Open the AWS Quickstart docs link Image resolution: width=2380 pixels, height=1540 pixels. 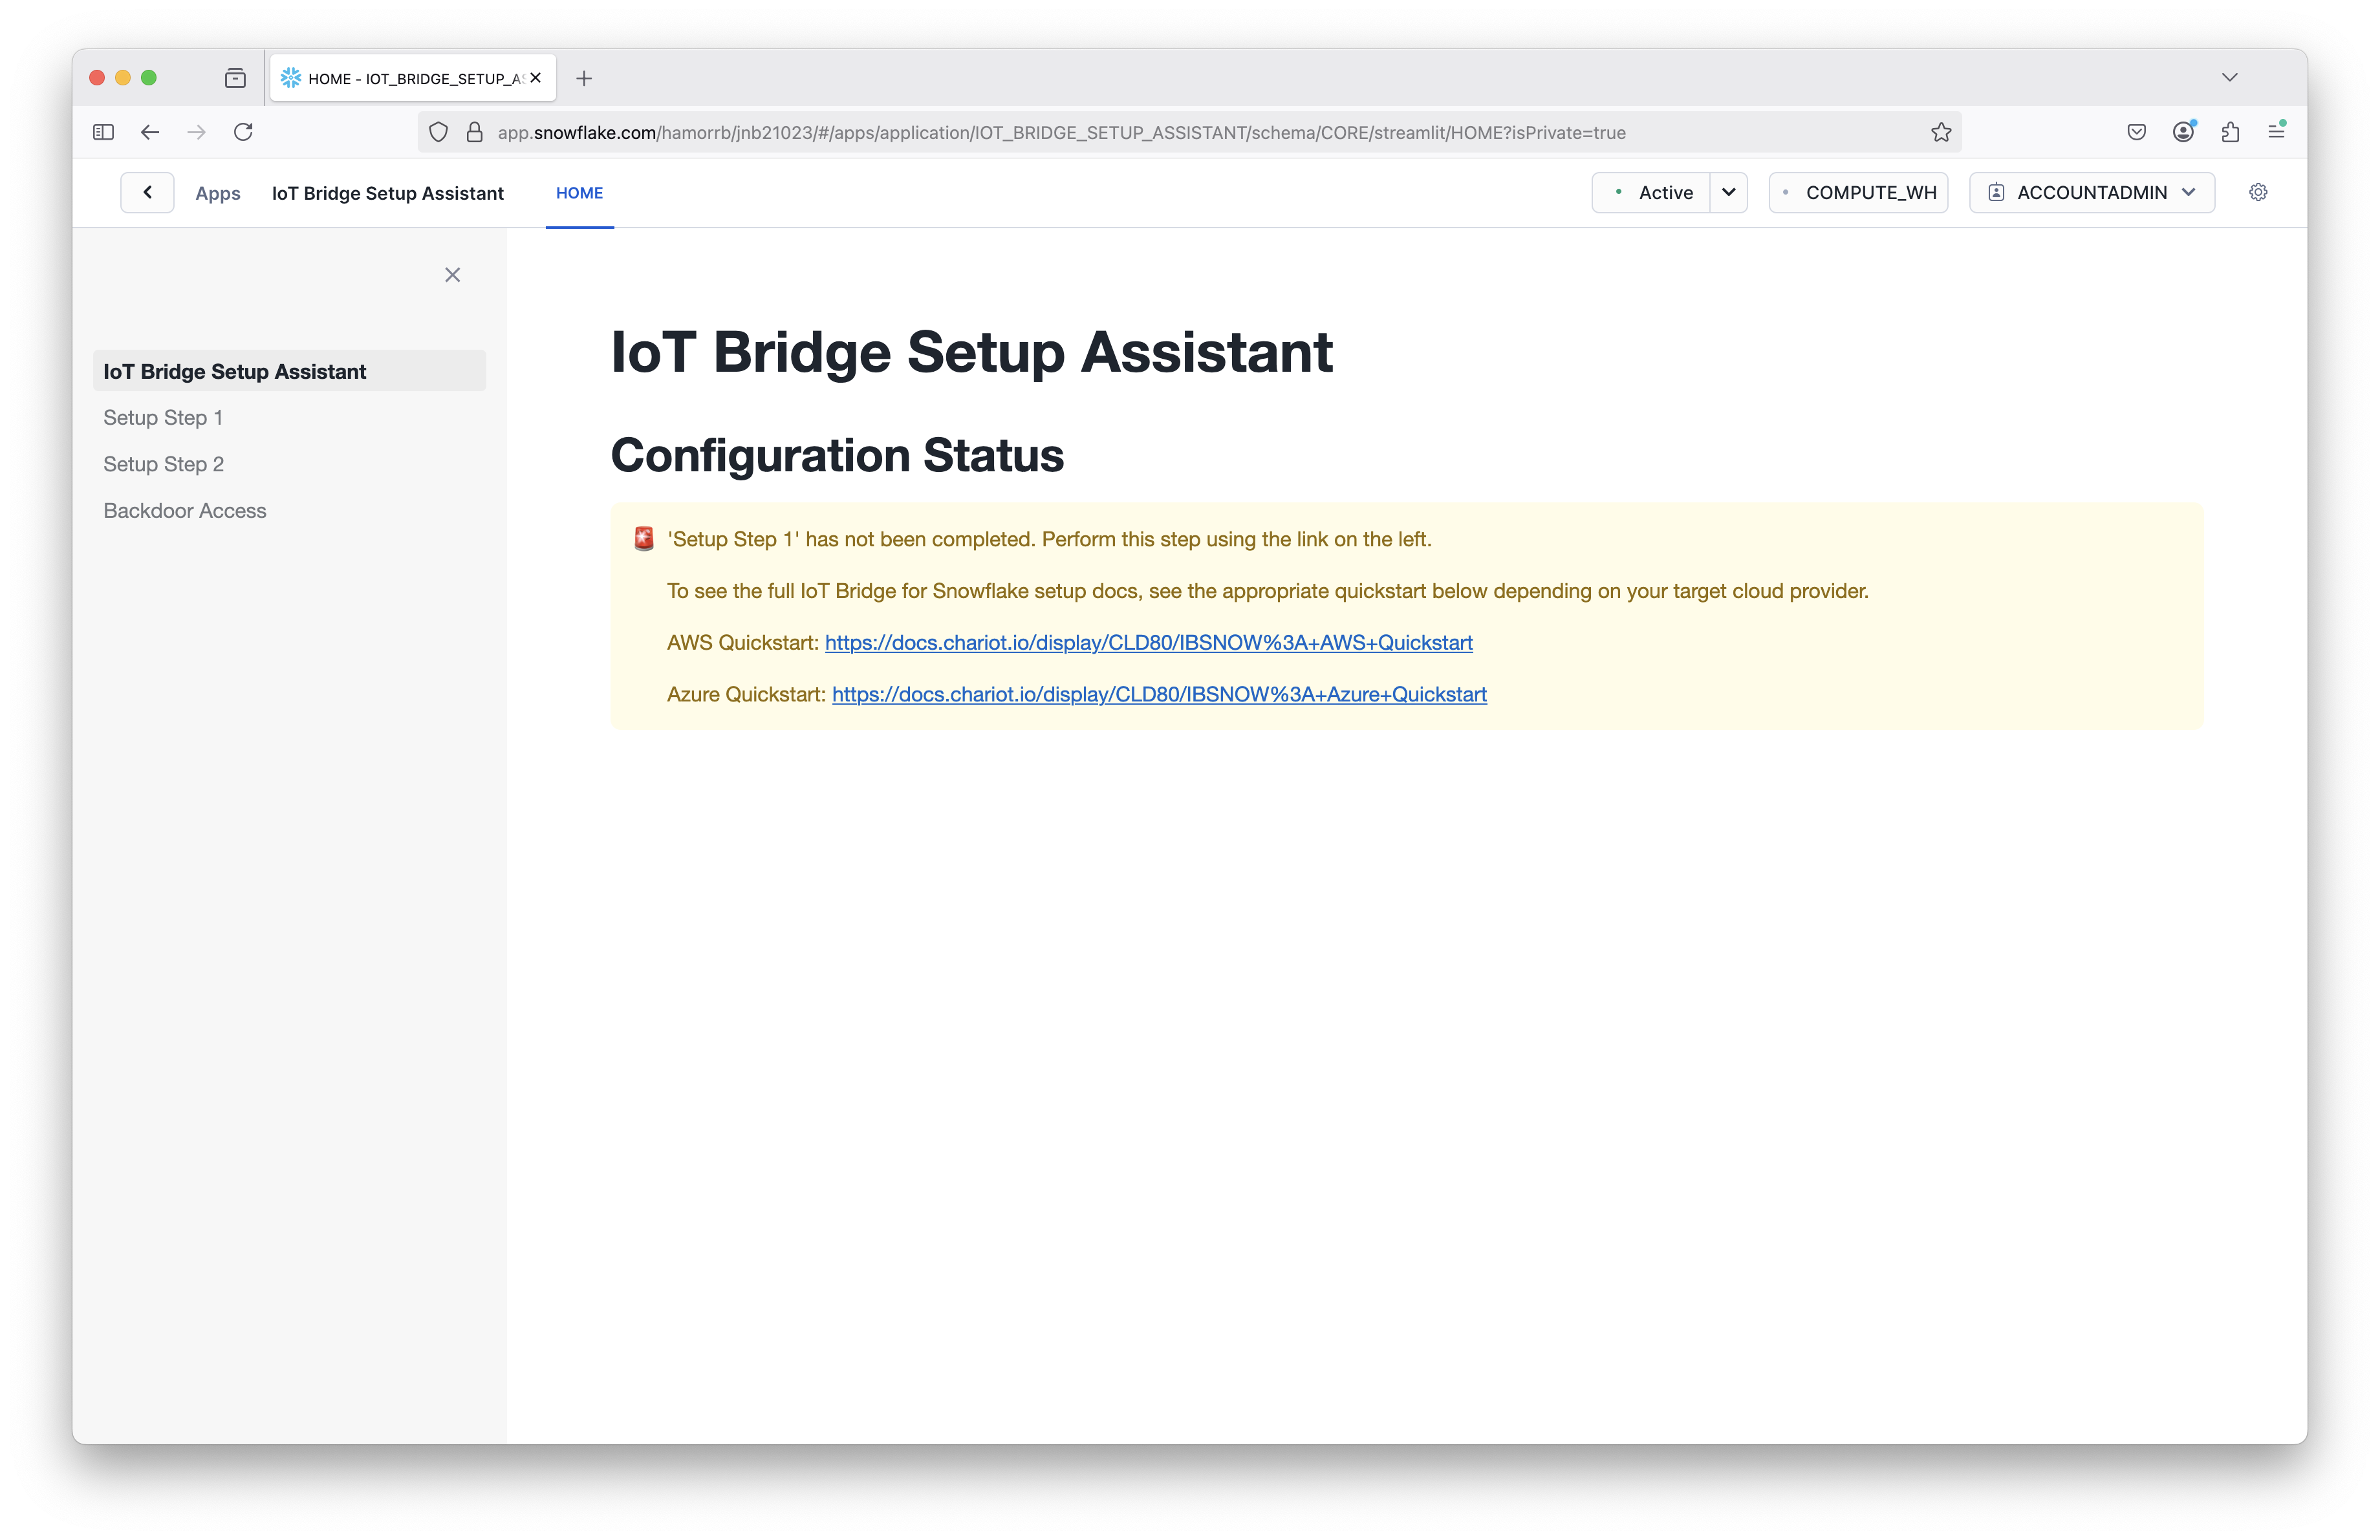pyautogui.click(x=1148, y=643)
